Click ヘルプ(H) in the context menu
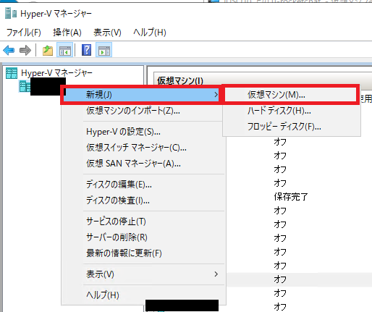 (143, 295)
